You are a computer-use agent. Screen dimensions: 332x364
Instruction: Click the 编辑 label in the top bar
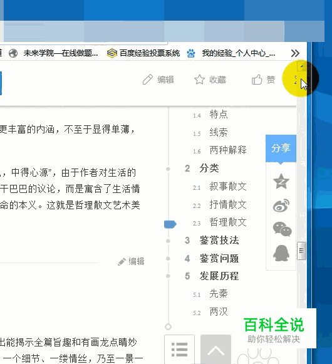[165, 80]
